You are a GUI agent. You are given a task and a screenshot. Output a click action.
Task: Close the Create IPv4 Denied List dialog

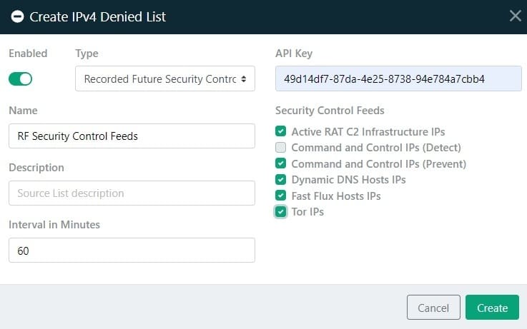click(516, 16)
